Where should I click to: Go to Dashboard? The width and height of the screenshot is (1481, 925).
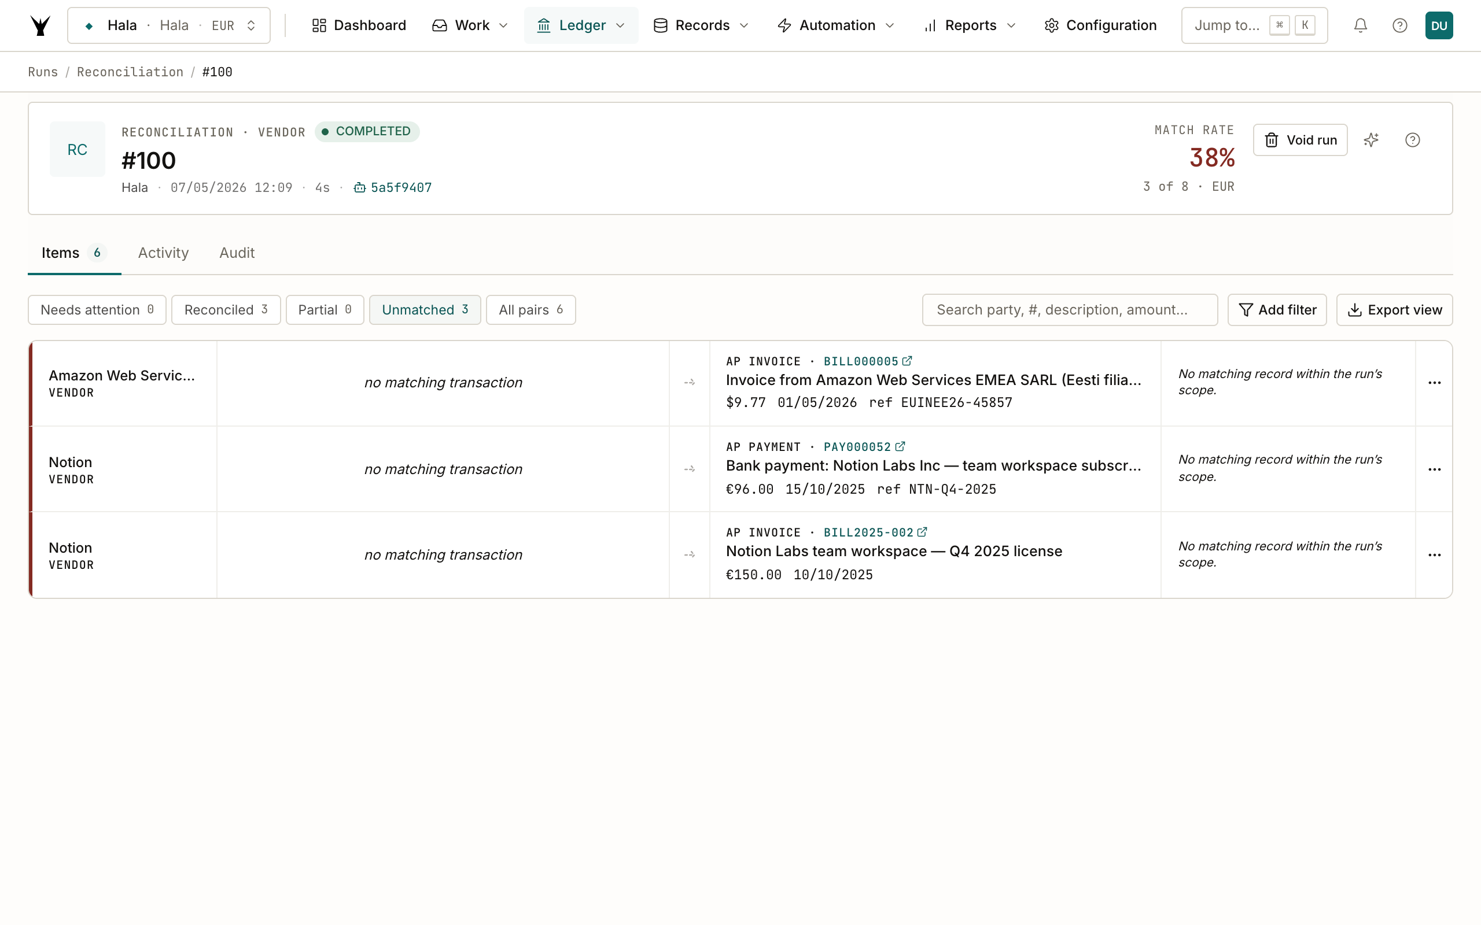tap(359, 25)
